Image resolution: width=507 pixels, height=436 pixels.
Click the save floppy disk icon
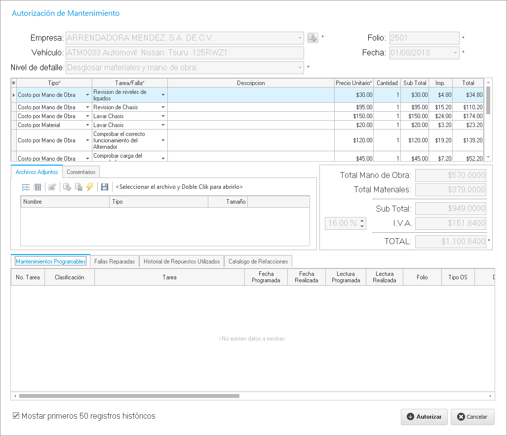[104, 187]
